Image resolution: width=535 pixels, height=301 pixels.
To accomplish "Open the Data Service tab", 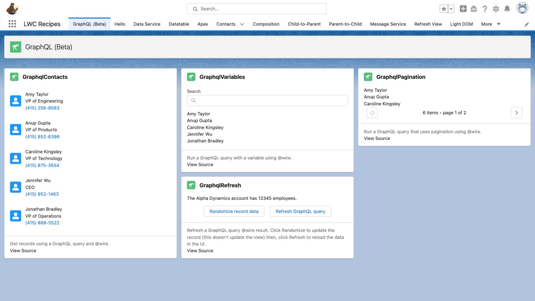I will (x=147, y=24).
